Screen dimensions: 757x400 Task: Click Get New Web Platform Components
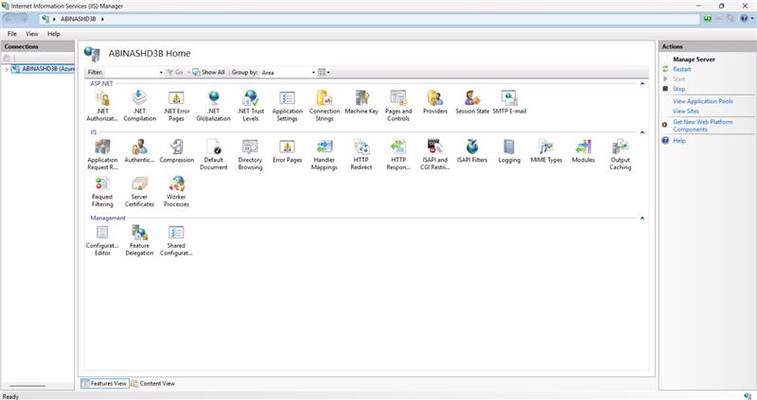click(x=703, y=126)
